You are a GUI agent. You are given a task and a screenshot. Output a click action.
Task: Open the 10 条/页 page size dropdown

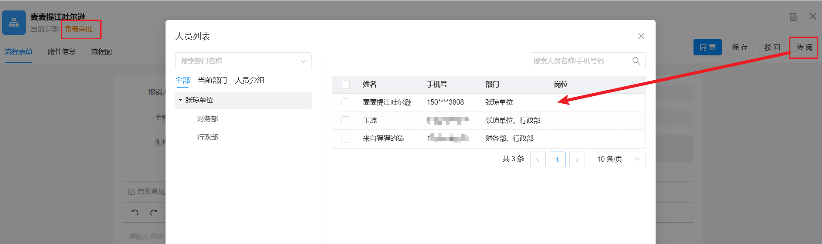pos(619,159)
